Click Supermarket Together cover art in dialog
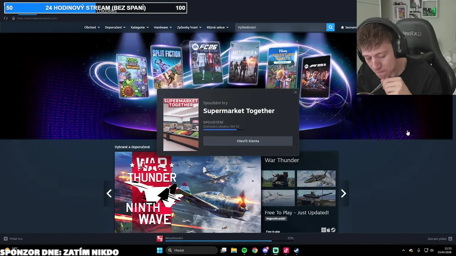456x256 pixels. pyautogui.click(x=181, y=125)
